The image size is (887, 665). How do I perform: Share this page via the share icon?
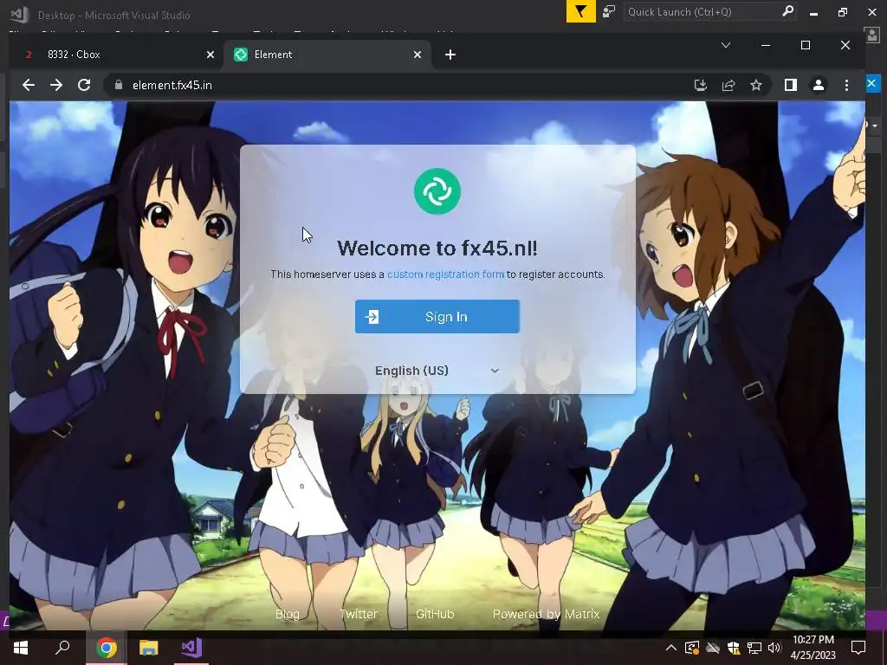click(728, 86)
